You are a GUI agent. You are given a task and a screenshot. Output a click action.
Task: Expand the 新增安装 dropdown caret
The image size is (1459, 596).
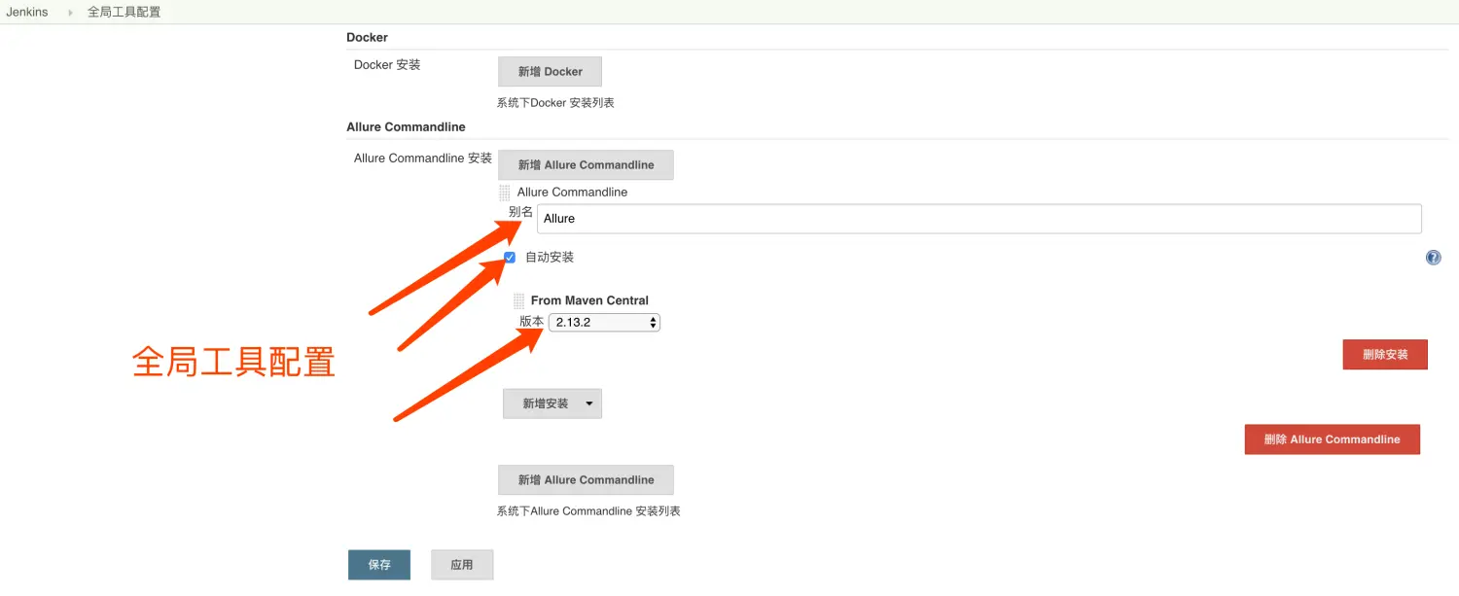click(588, 403)
